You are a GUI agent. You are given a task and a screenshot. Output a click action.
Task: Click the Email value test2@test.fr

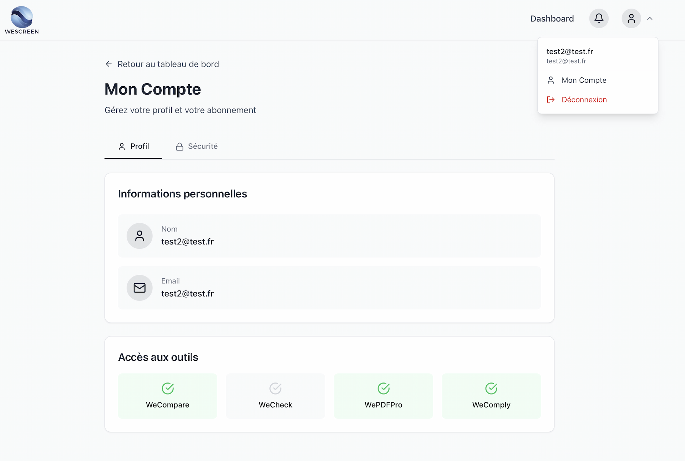click(187, 293)
